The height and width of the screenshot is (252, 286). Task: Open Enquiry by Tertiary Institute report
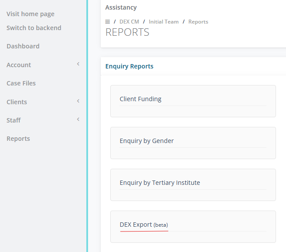coord(160,183)
